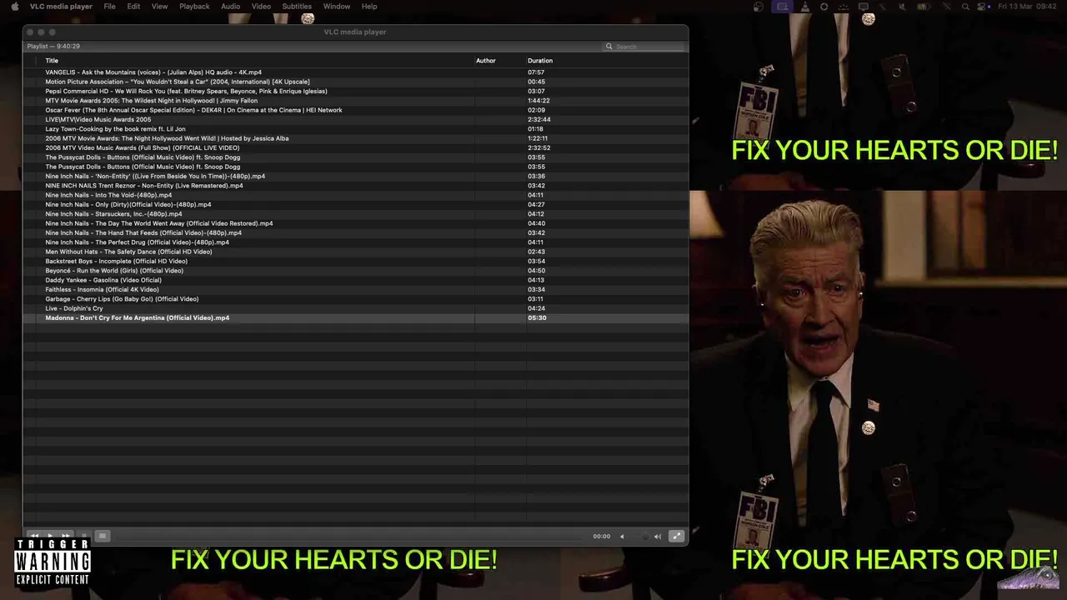Select Nine Inch Nails - The Hand That Feeds
Viewport: 1067px width, 600px height.
point(356,232)
